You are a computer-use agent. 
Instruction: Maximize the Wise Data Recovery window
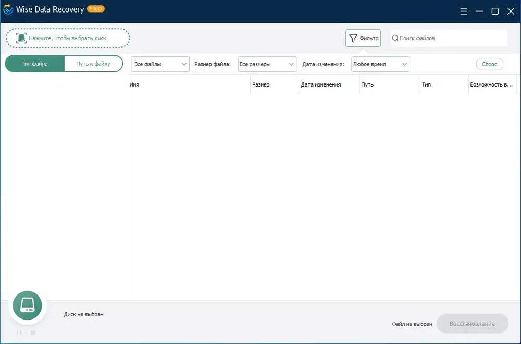click(495, 11)
